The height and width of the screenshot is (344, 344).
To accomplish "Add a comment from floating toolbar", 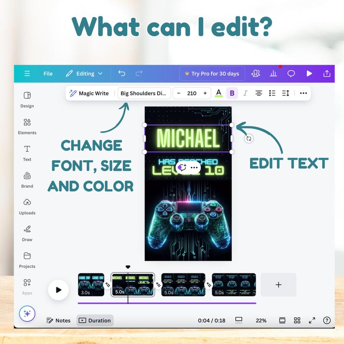I will (x=182, y=168).
